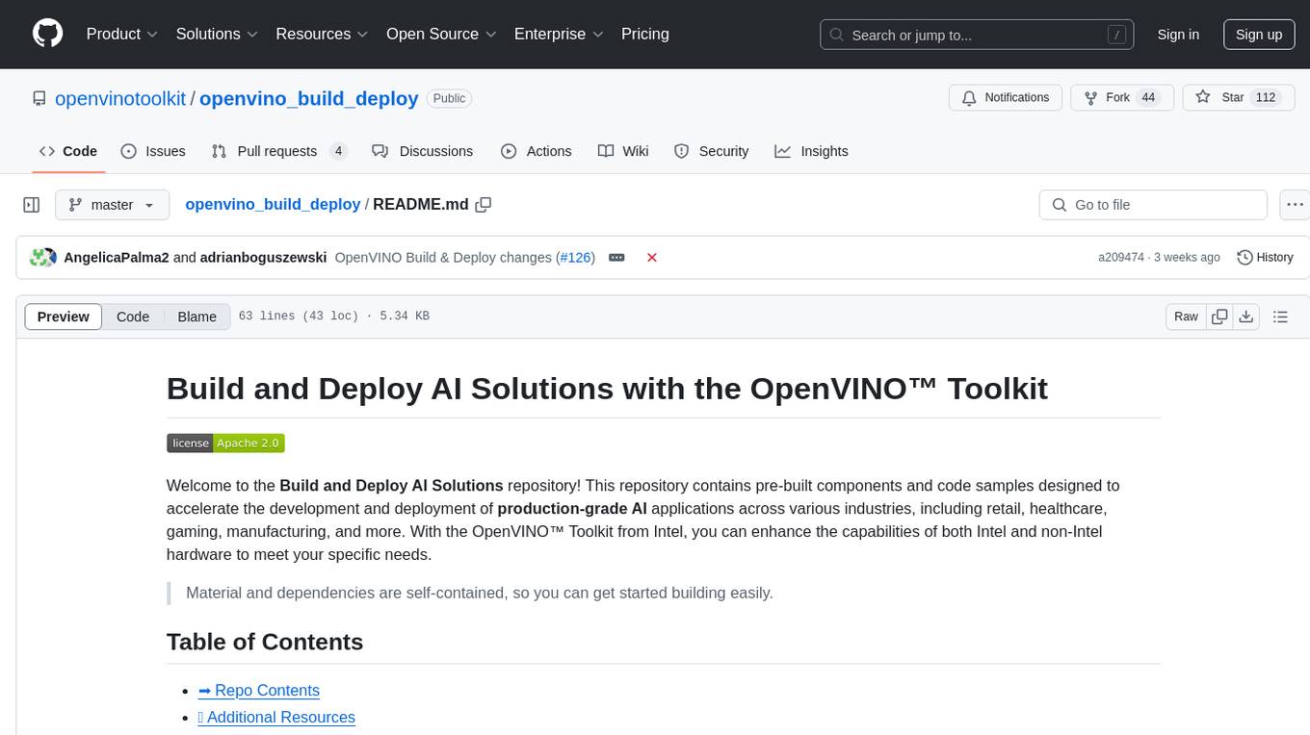This screenshot has width=1310, height=735.
Task: Jump to Additional Resources section
Action: tap(276, 717)
